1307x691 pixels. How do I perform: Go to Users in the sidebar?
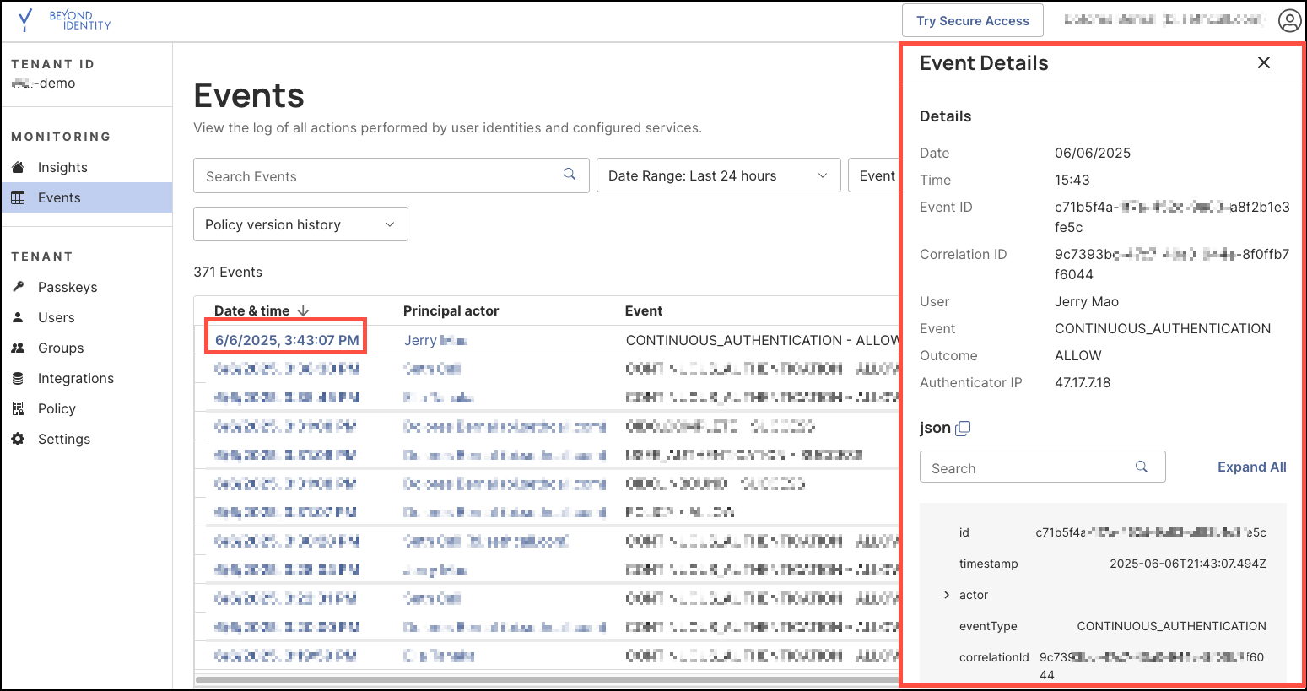(x=57, y=317)
